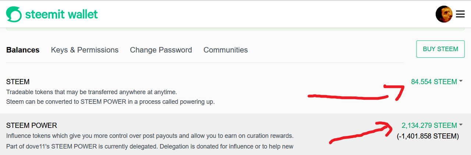Click the steemit wallet title text
Image resolution: width=471 pixels, height=155 pixels.
point(61,14)
